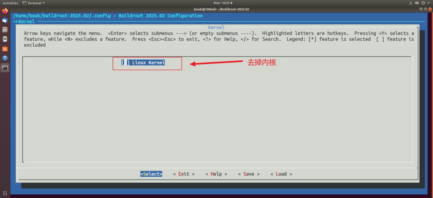Open Ubuntu Software from the dock

(x=5, y=48)
